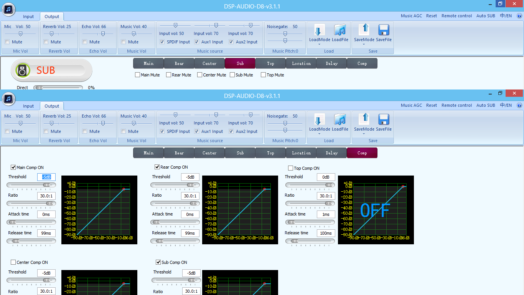The height and width of the screenshot is (295, 524).
Task: Click music note app logo in lower window
Action: 8,99
